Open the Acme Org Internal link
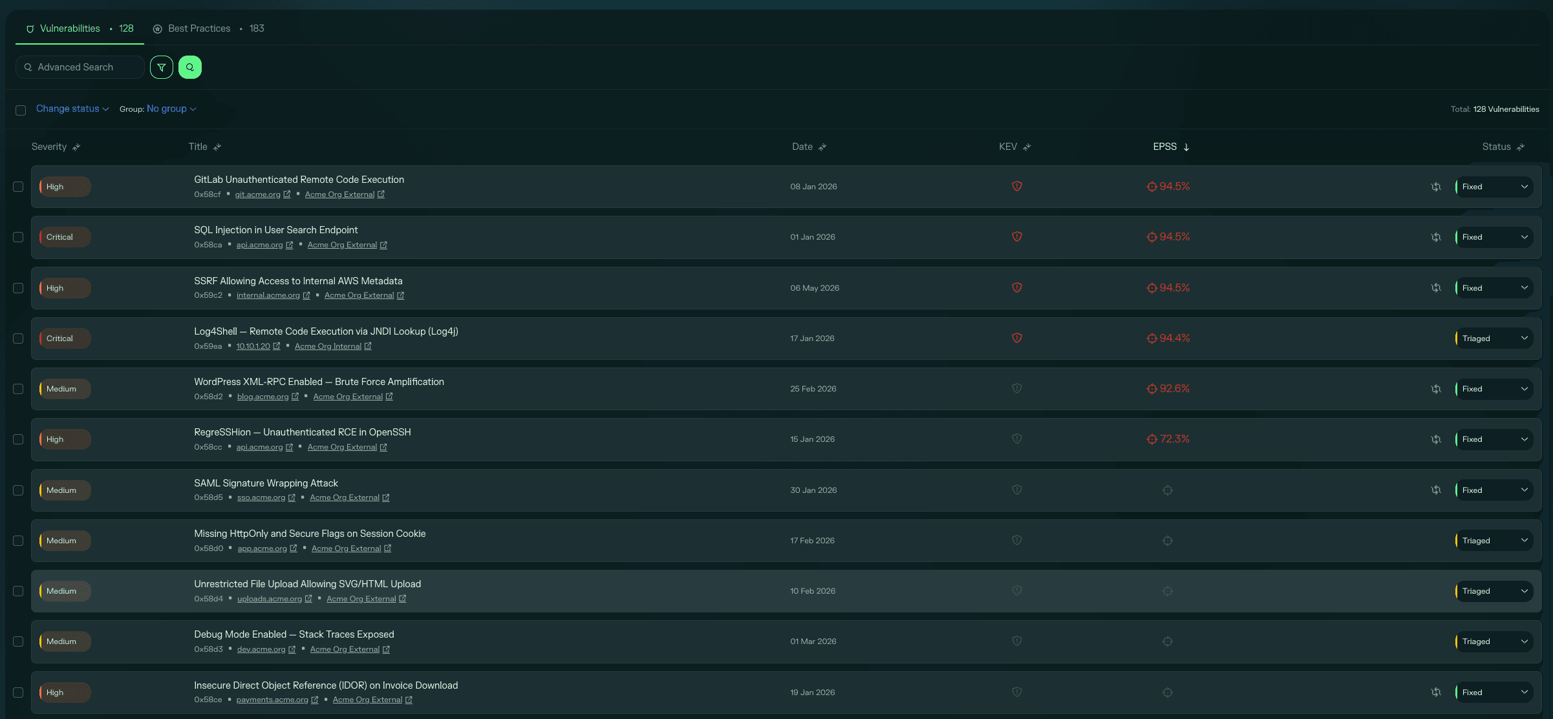 tap(328, 346)
